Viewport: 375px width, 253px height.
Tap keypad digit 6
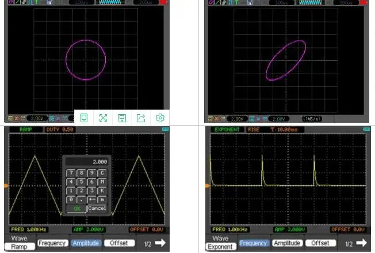click(92, 182)
